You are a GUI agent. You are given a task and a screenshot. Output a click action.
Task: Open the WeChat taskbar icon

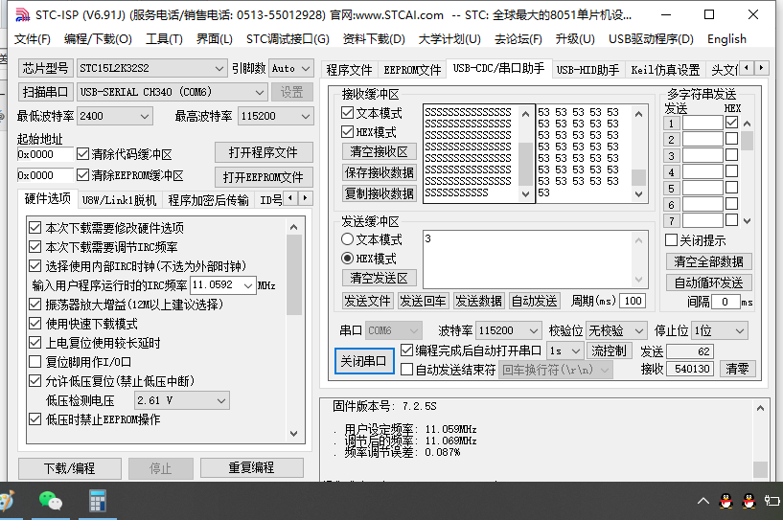[x=51, y=501]
